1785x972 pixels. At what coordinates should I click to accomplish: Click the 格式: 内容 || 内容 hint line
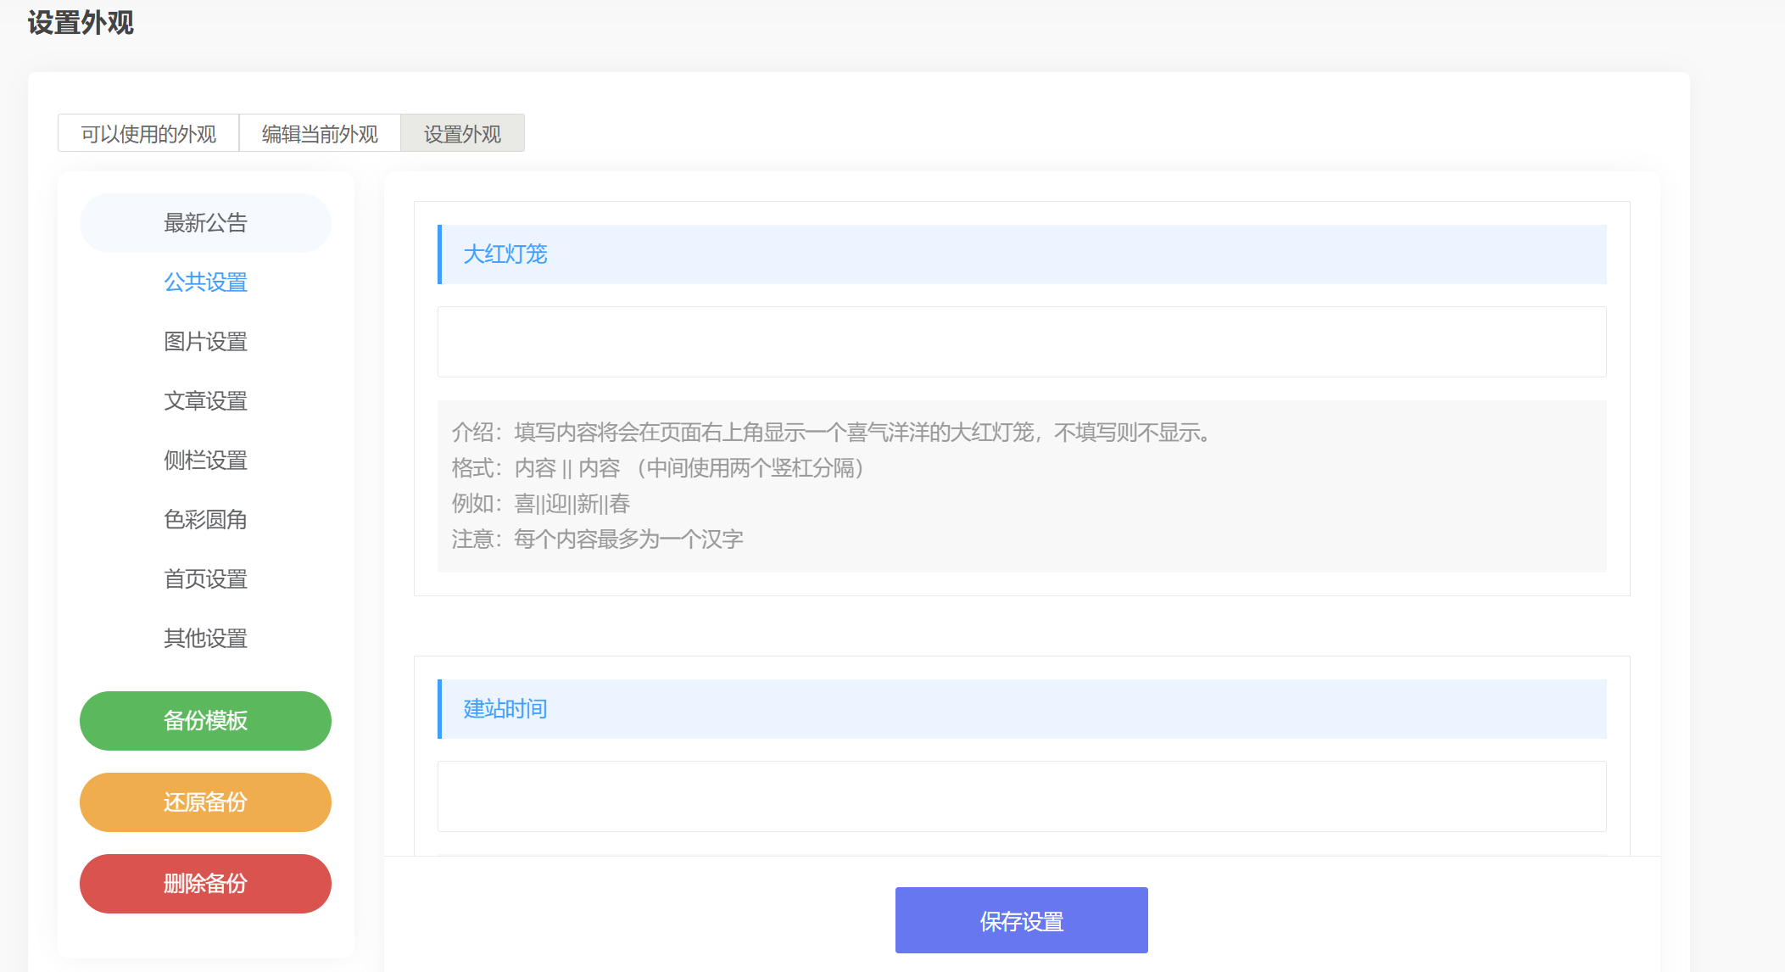pos(658,468)
